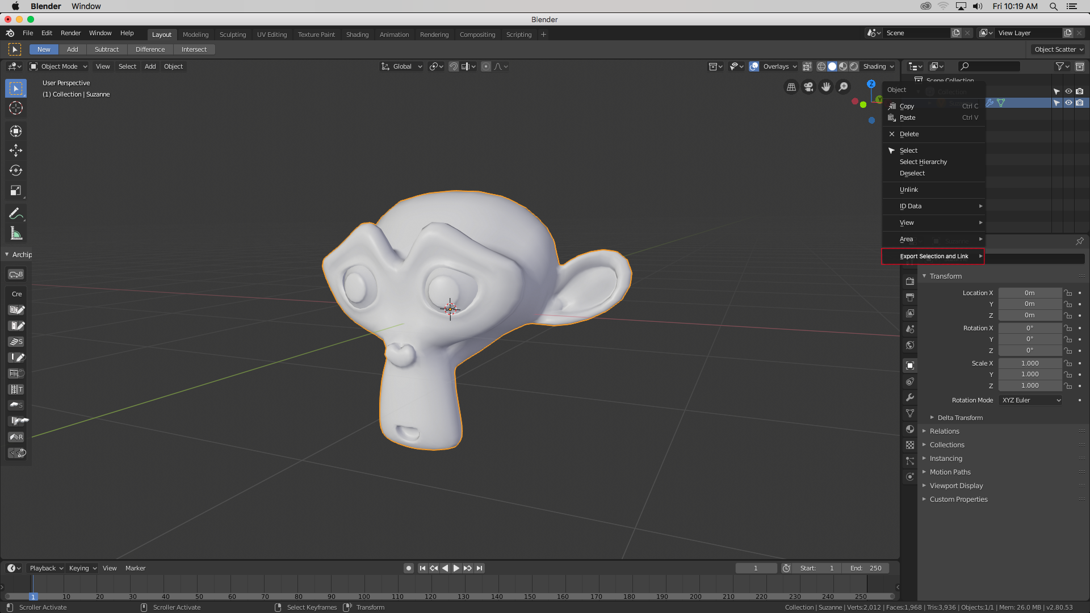Image resolution: width=1090 pixels, height=613 pixels.
Task: Open the Physics properties tab icon
Action: [x=910, y=477]
